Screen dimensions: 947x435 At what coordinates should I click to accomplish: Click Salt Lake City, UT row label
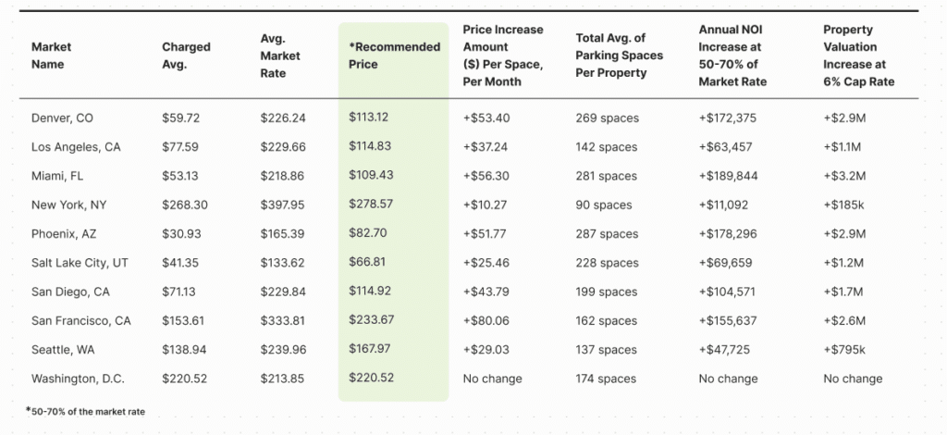coord(78,263)
